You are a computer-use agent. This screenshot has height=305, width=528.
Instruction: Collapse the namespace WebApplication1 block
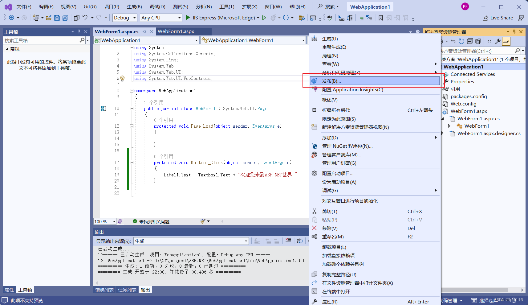point(132,91)
